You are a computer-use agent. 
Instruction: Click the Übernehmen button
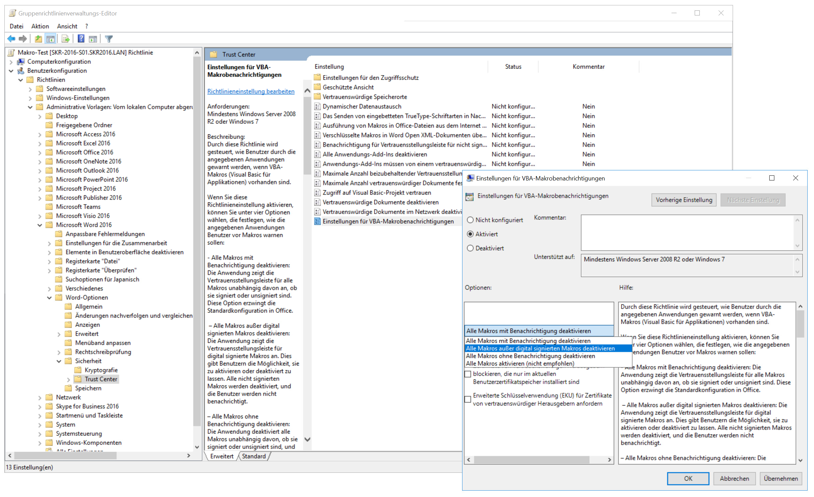click(x=781, y=478)
